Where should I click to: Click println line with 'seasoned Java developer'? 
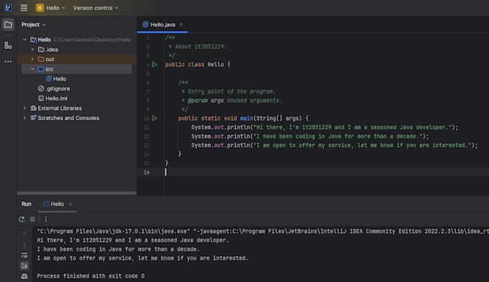(324, 127)
